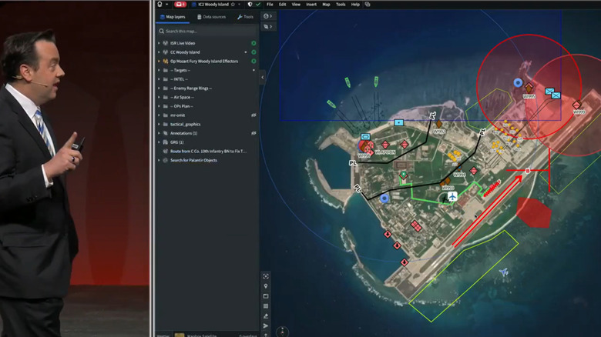Show the hidden Annotations (1) layer
601x337 pixels.
(x=253, y=133)
